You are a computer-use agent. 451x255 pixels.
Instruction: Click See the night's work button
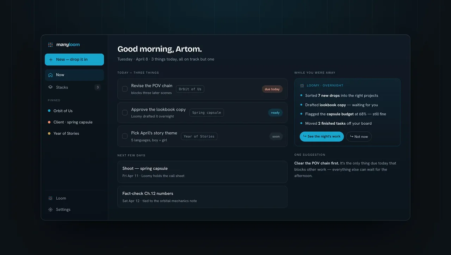coord(322,137)
